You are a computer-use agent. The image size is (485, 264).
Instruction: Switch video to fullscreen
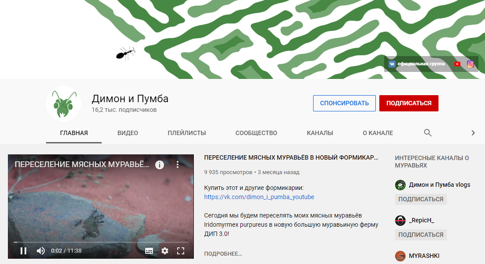181,251
